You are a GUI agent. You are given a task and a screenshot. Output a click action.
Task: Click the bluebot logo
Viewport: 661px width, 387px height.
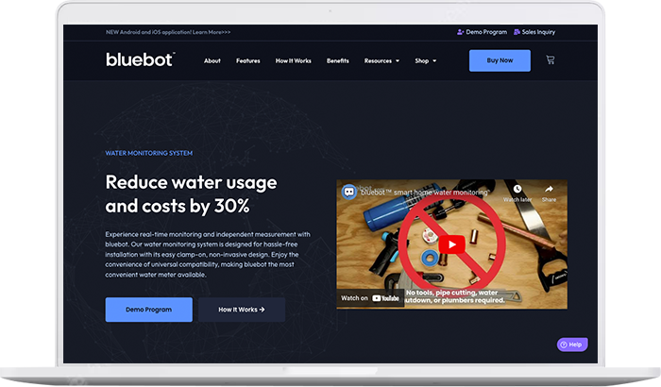tap(140, 59)
